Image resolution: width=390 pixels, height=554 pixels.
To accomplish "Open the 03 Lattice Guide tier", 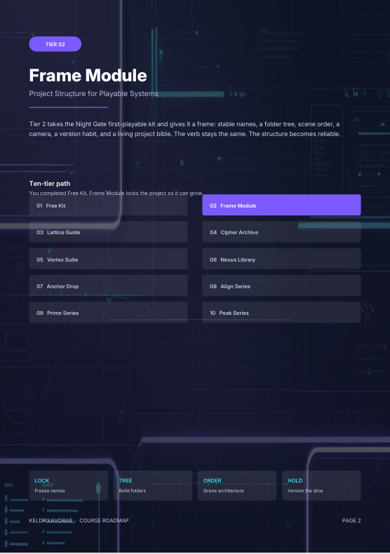I will coord(108,232).
